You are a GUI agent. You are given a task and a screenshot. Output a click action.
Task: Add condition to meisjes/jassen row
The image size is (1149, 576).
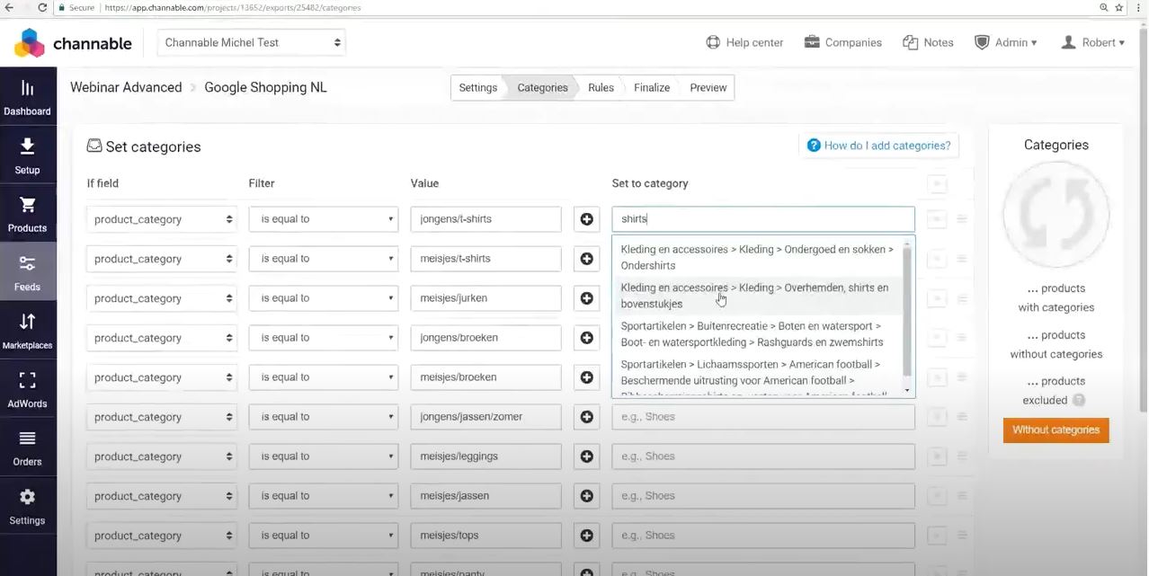(587, 496)
